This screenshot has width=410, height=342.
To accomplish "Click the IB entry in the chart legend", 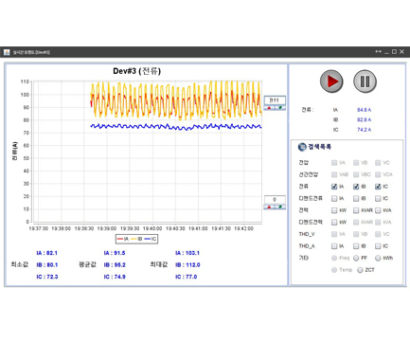I will [x=136, y=239].
